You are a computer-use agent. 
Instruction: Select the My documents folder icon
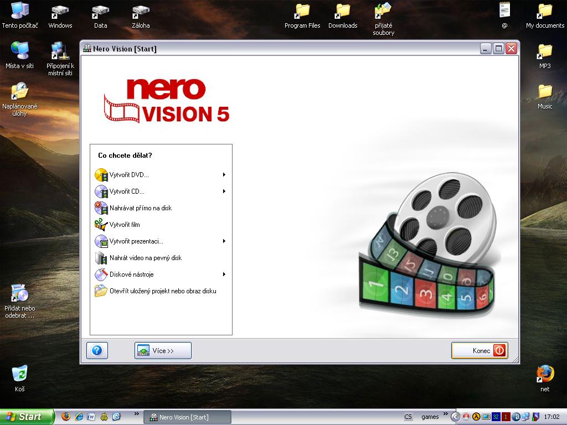tap(545, 15)
